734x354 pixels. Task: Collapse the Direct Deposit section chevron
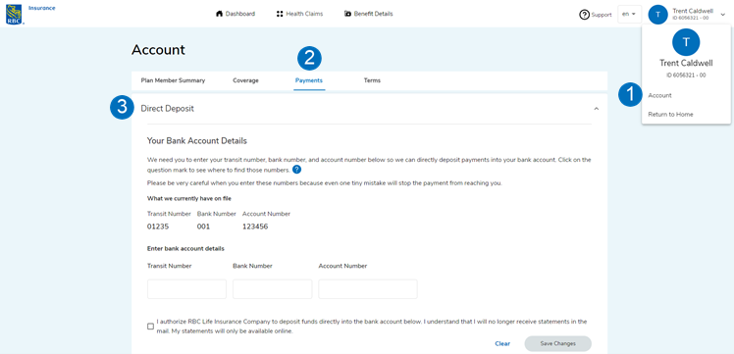596,109
